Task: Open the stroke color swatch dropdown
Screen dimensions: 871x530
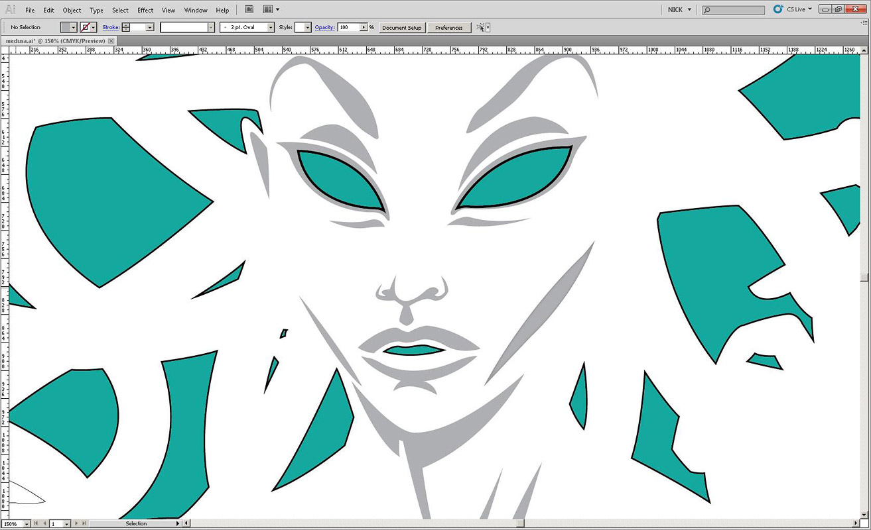Action: coord(94,27)
